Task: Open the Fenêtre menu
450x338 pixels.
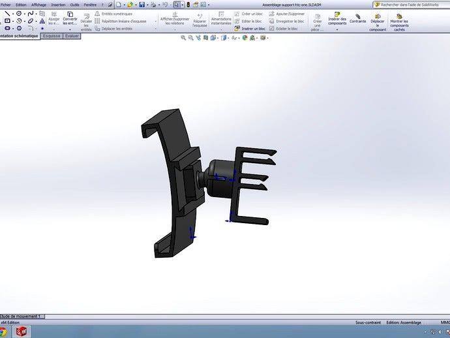Action: pos(90,5)
